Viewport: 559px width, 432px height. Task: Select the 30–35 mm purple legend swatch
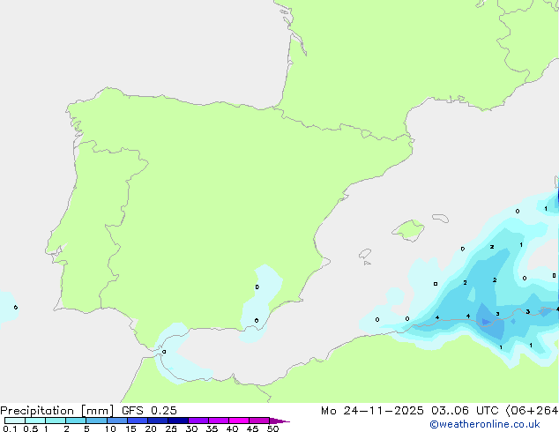click(198, 421)
